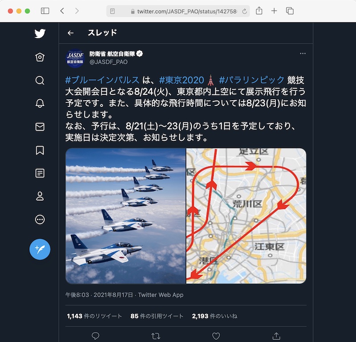Like the JASDF tweet with the heart
The image size is (356, 342).
coord(216,336)
